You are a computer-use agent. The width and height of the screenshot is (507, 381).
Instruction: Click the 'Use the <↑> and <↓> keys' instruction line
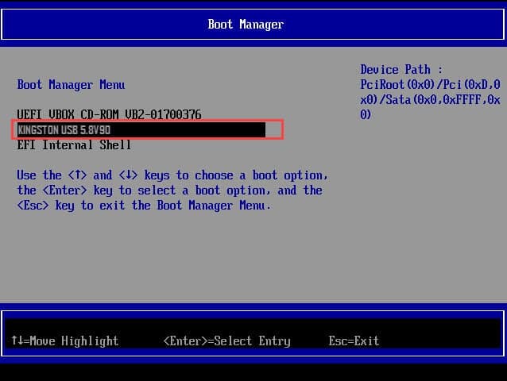(x=172, y=175)
